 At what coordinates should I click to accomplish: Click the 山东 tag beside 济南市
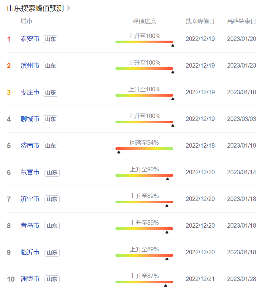pos(50,146)
